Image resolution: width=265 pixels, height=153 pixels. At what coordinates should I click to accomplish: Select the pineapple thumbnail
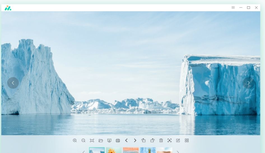[x=148, y=150]
